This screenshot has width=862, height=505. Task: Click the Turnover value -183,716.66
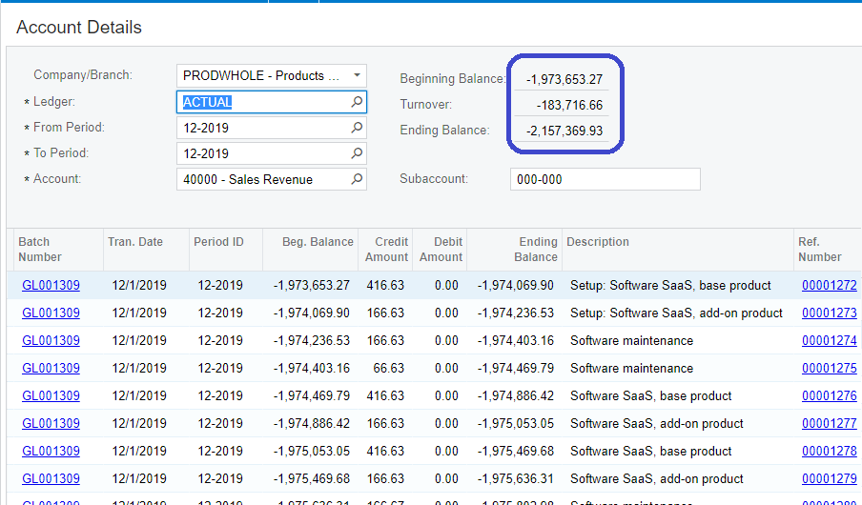click(x=569, y=105)
